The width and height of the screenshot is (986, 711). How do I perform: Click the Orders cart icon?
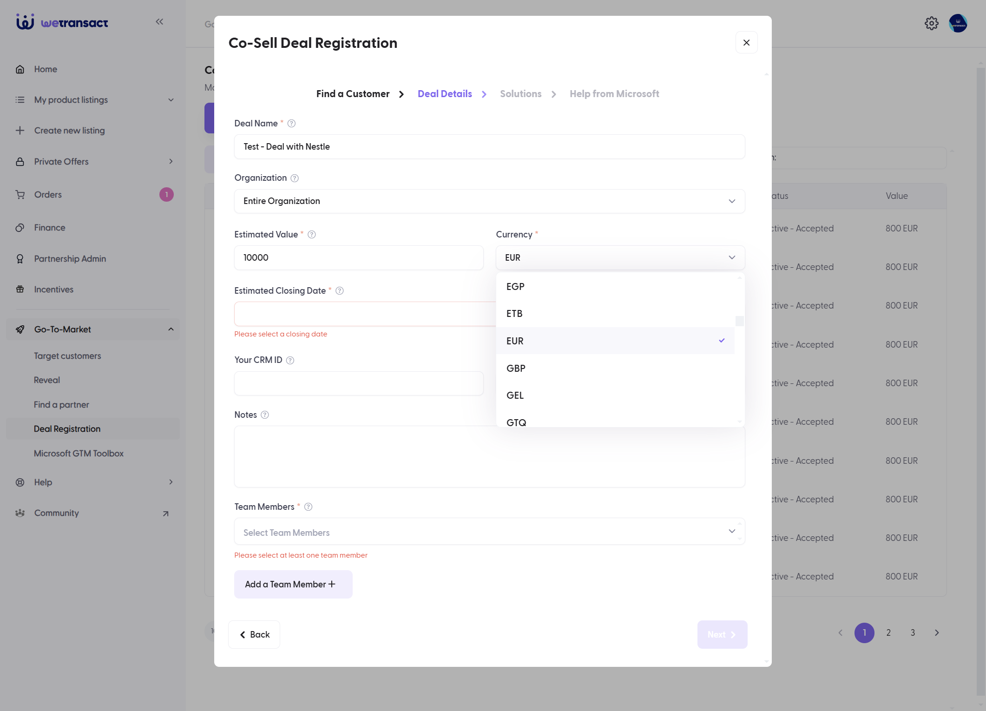pos(20,195)
